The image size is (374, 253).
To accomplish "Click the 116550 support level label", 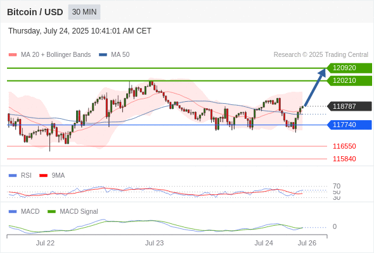I will pyautogui.click(x=344, y=146).
